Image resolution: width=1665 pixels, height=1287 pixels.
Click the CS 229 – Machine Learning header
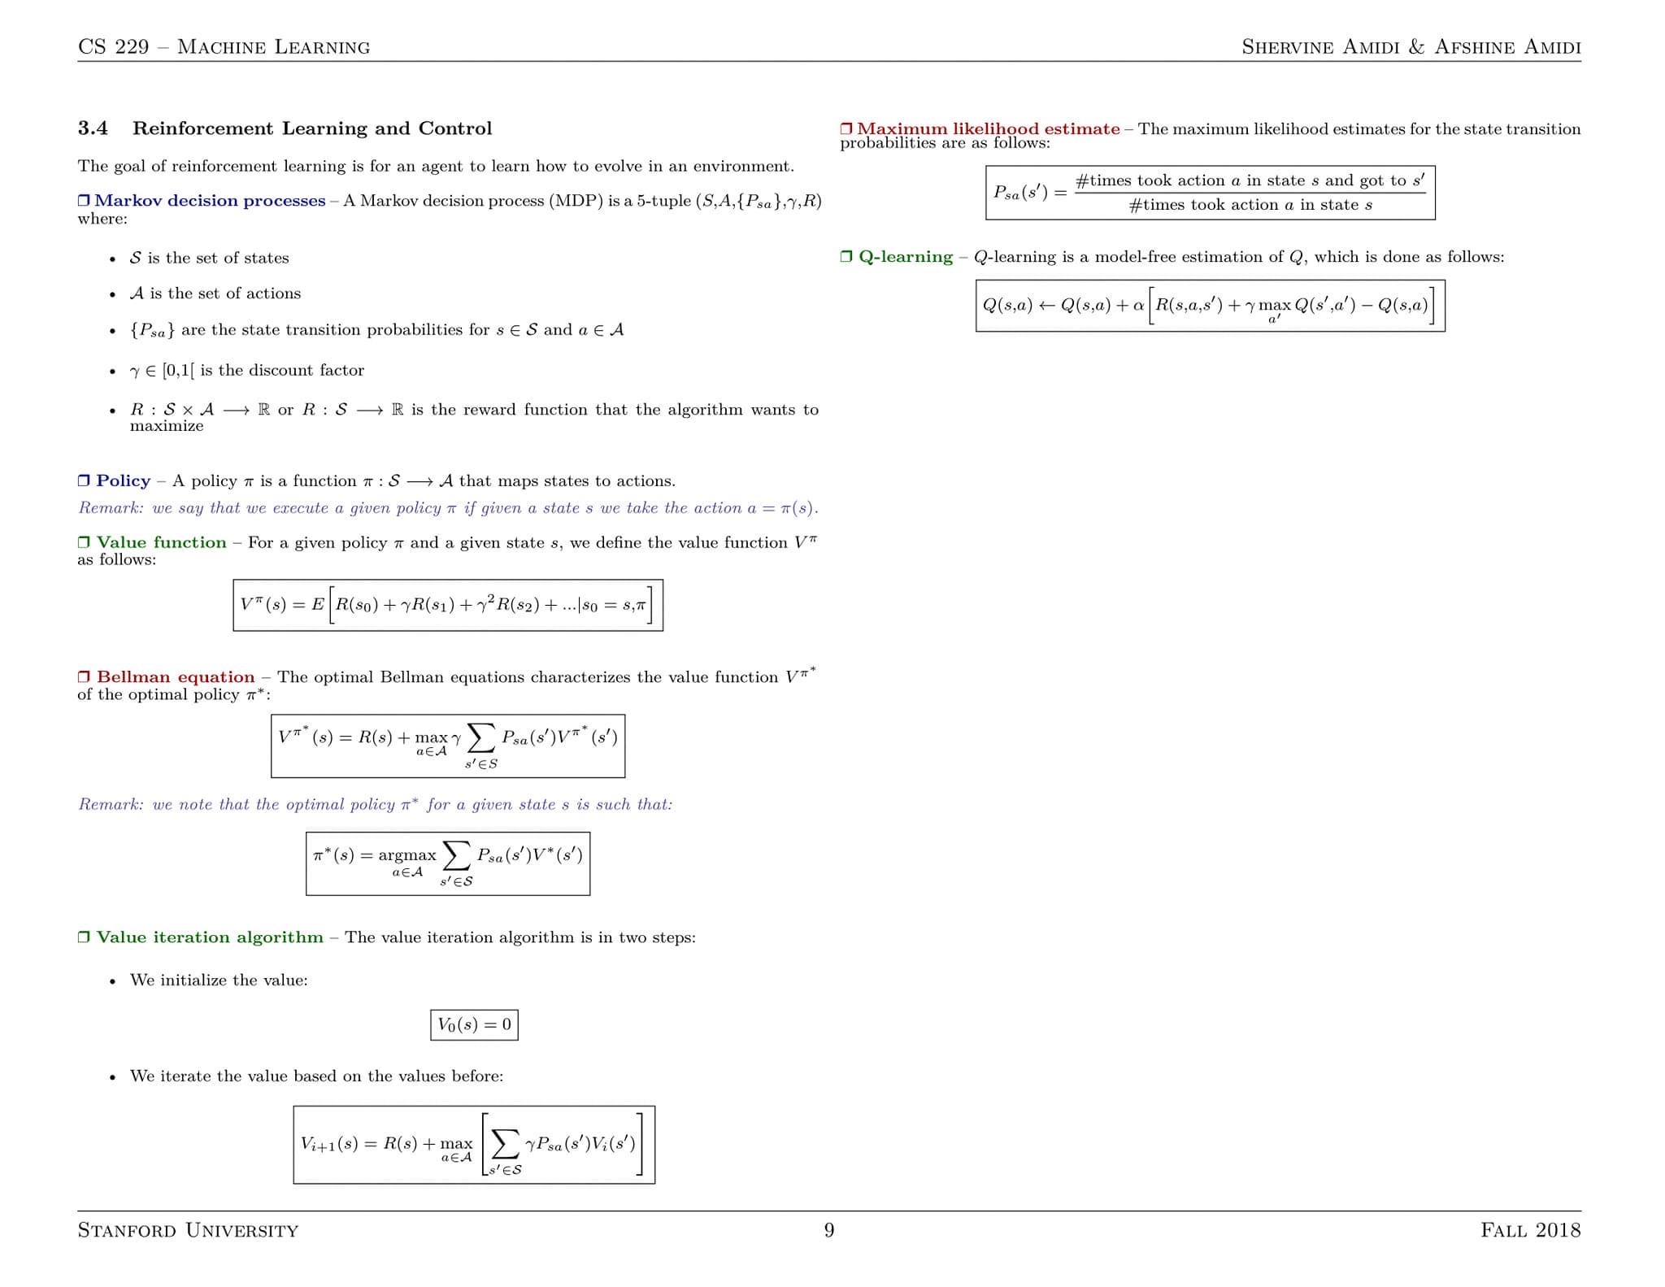(x=224, y=47)
